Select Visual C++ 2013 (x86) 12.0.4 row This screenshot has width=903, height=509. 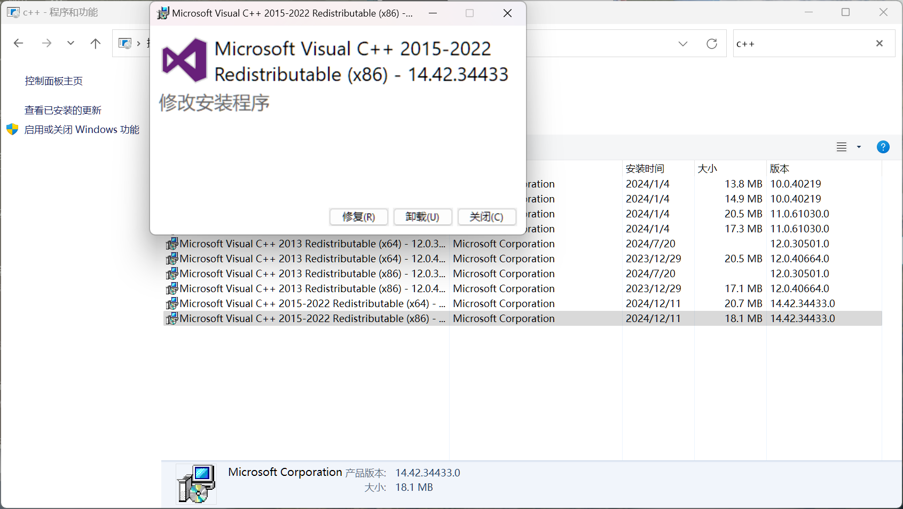pos(522,288)
